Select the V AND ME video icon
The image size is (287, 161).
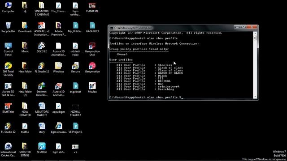coord(92,7)
